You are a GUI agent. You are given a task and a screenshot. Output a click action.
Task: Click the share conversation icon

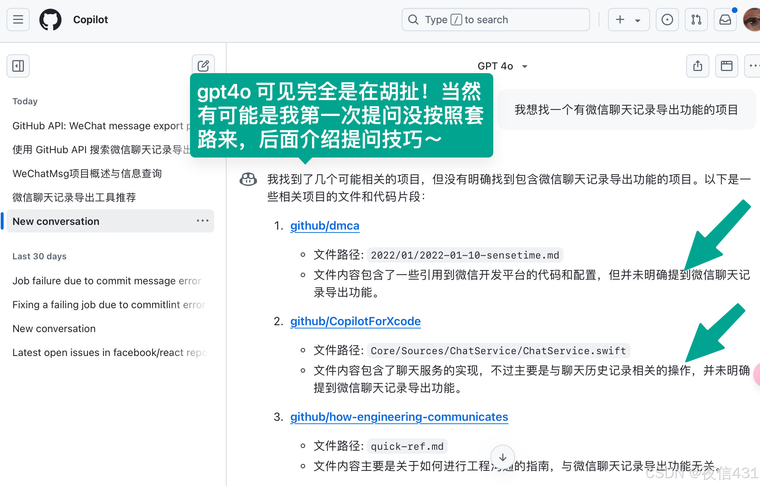point(697,66)
